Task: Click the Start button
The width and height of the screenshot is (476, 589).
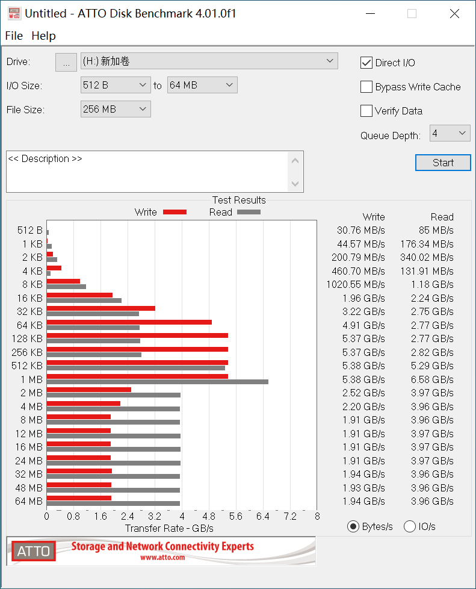Action: click(443, 163)
